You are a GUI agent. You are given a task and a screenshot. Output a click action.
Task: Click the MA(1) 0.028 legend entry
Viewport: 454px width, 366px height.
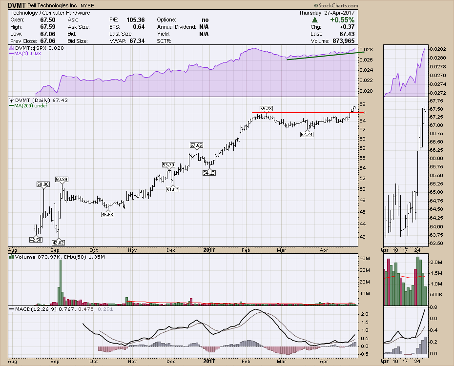[25, 54]
